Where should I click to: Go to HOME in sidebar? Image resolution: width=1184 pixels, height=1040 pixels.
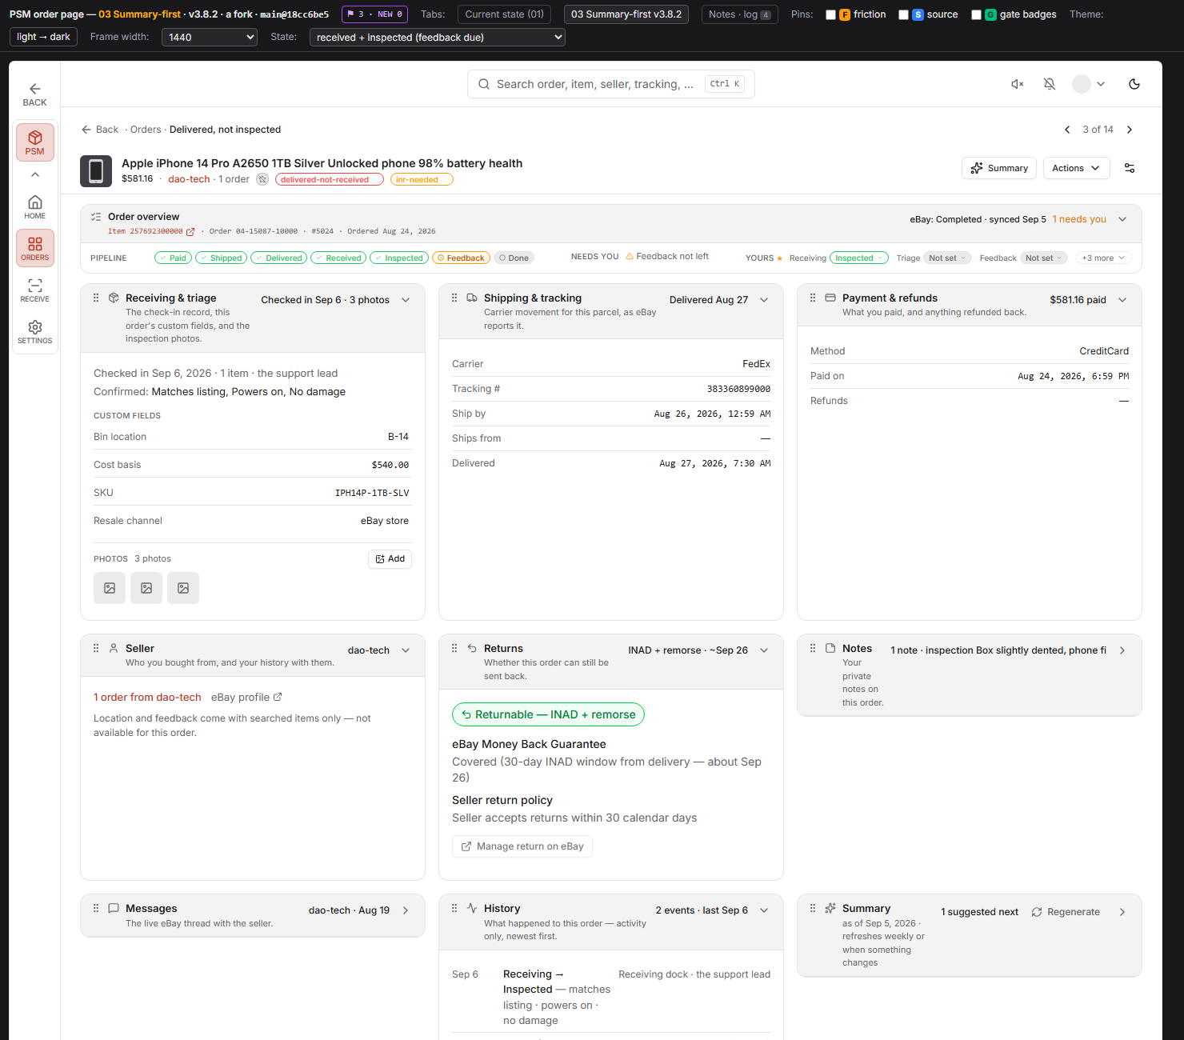tap(35, 207)
